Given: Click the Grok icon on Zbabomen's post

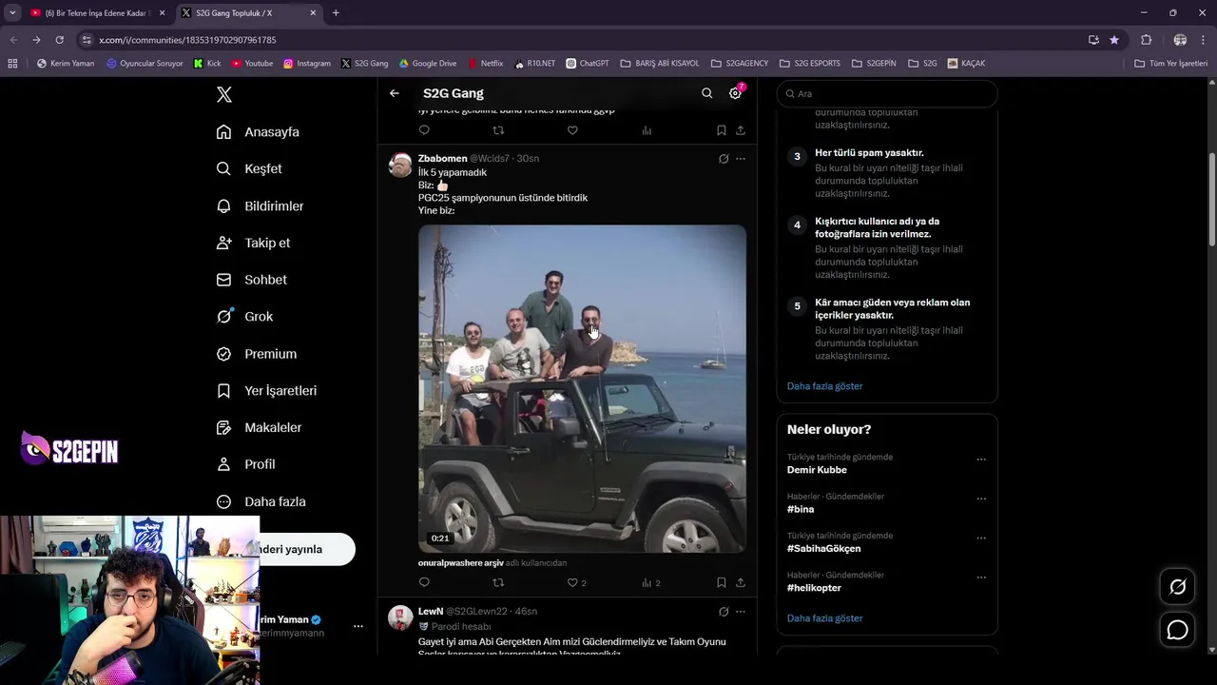Looking at the screenshot, I should pos(724,159).
